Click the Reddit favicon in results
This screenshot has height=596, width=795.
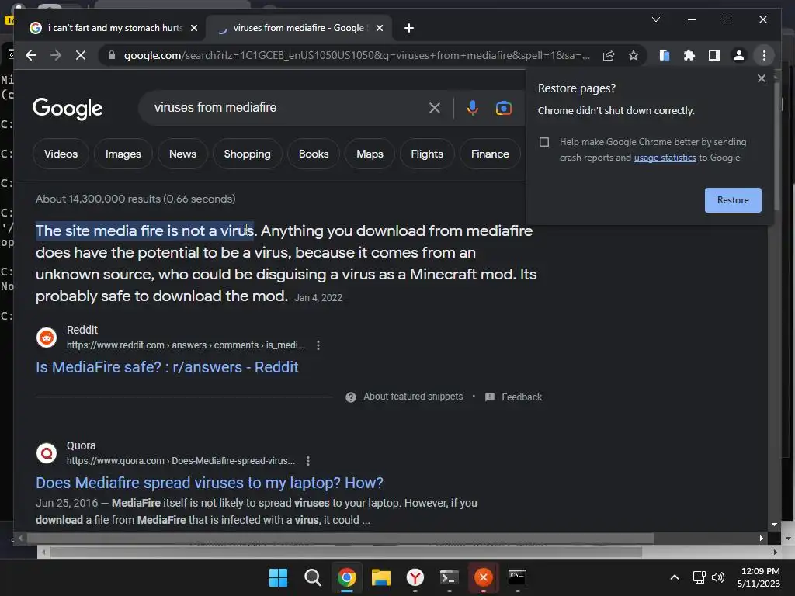point(47,337)
